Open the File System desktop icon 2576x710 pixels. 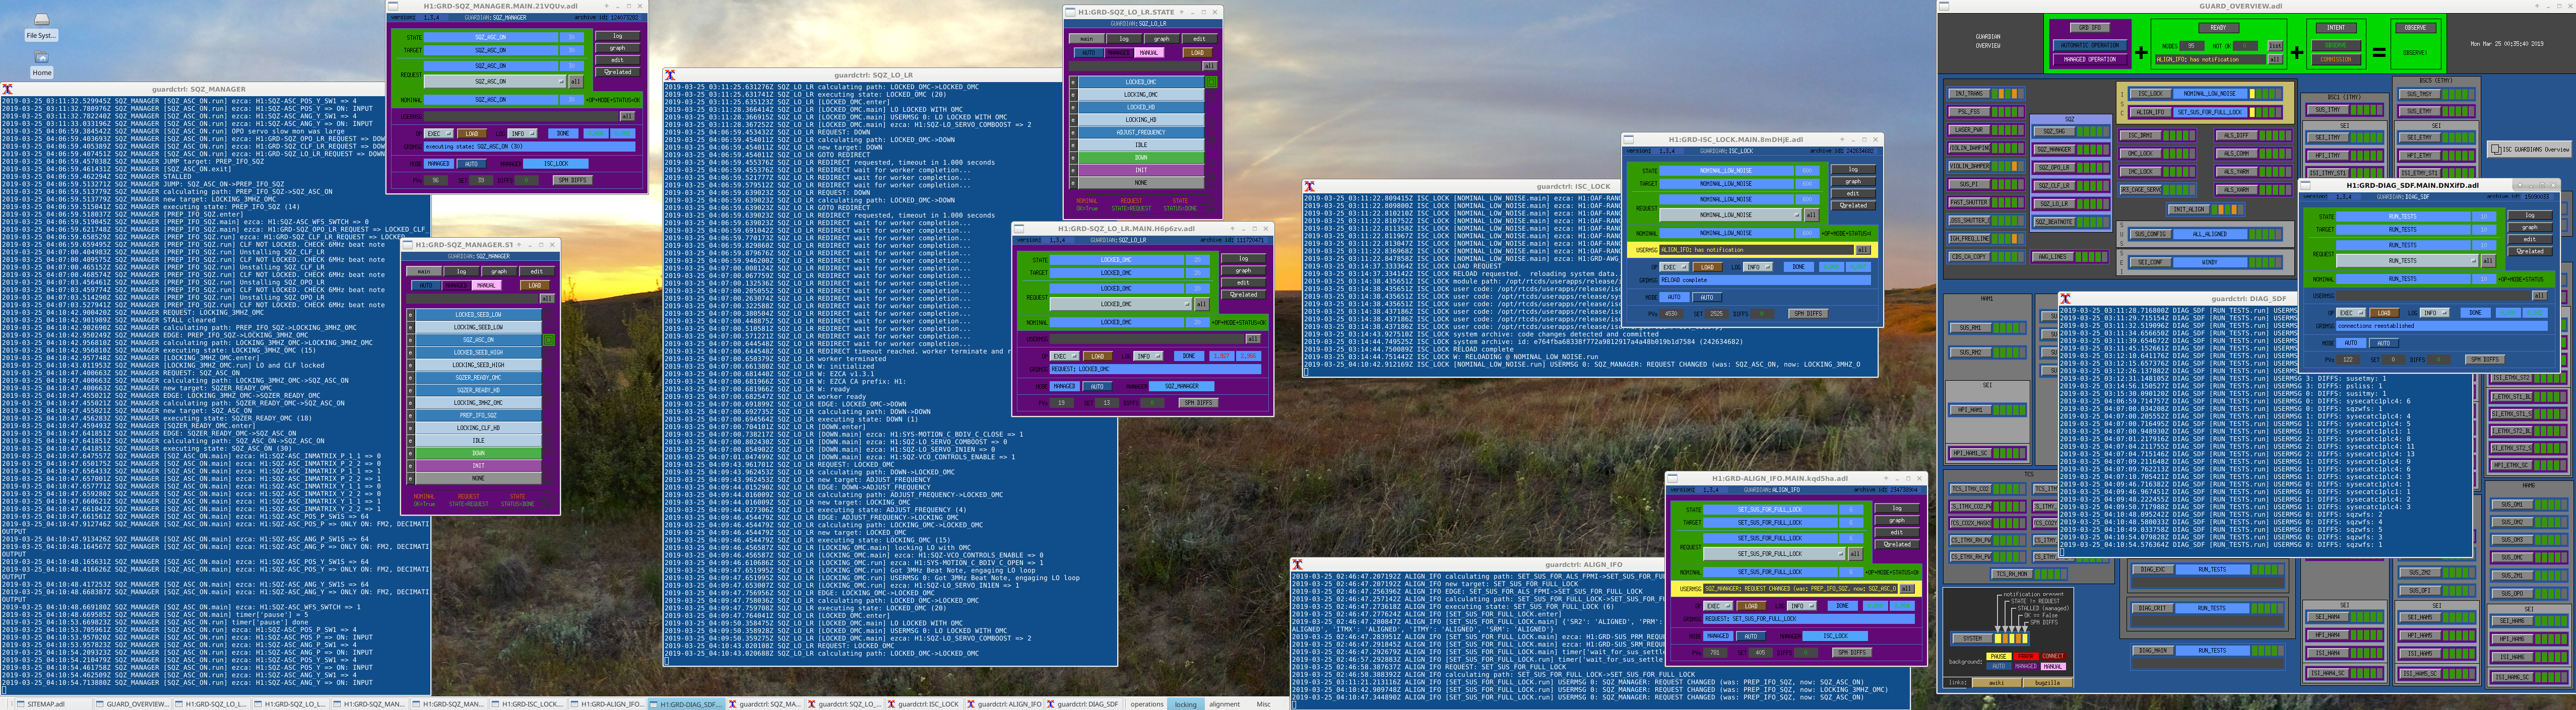pyautogui.click(x=41, y=26)
